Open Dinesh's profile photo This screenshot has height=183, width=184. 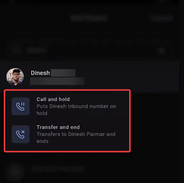[x=15, y=77]
